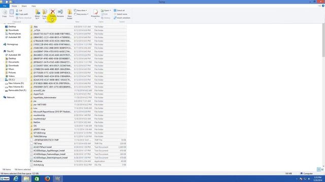Image resolution: width=325 pixels, height=182 pixels.
Task: Open the Move to dropdown
Action: (x=37, y=14)
